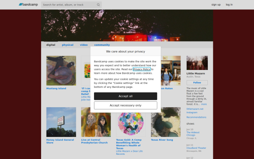Open the Mustang Island album cover

[x=61, y=70]
